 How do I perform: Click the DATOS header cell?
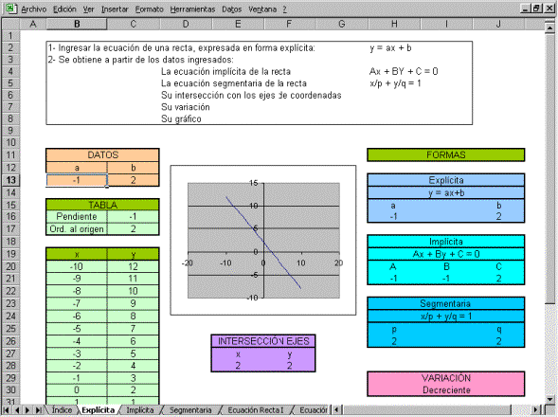pos(102,154)
